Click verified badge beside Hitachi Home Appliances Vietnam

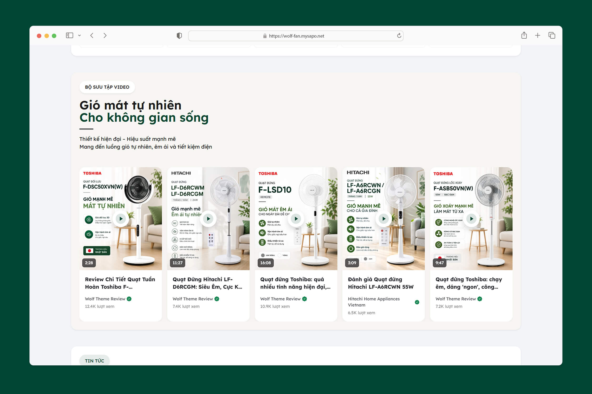(x=417, y=302)
